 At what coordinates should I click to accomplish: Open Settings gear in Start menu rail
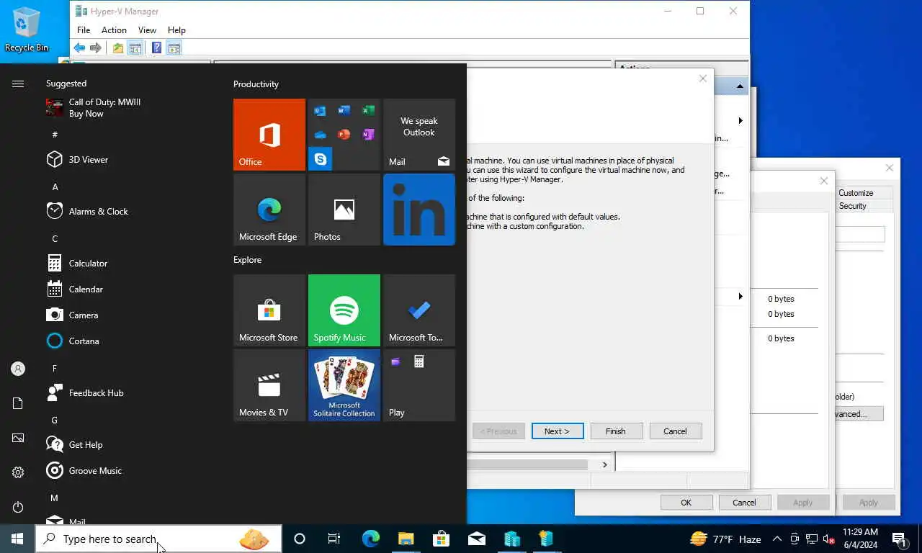pyautogui.click(x=18, y=472)
